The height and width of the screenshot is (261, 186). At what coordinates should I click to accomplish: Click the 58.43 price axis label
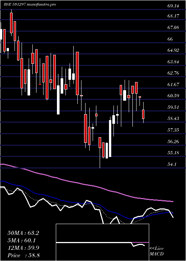173,119
